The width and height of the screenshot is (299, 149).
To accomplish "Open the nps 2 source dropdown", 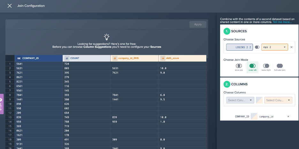I will click(x=275, y=47).
